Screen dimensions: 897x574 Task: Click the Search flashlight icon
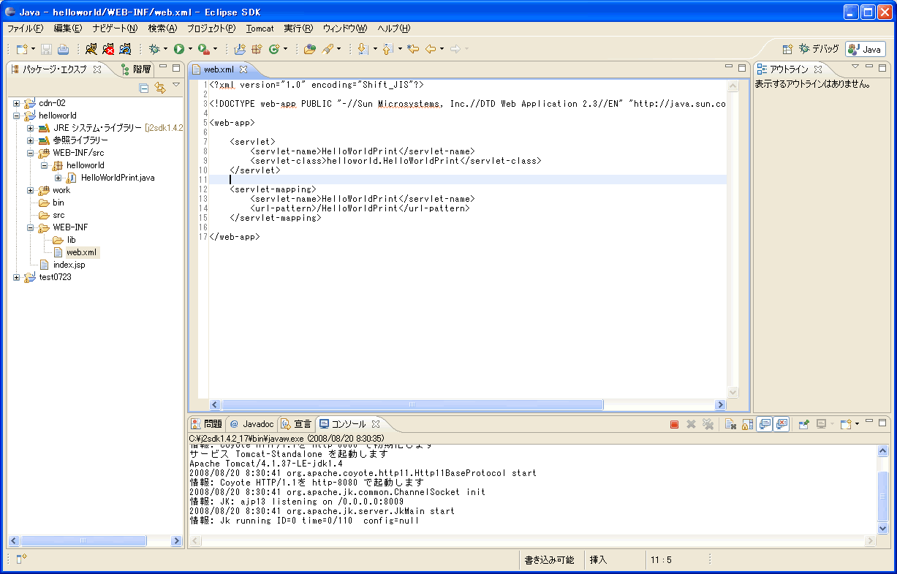[x=328, y=49]
